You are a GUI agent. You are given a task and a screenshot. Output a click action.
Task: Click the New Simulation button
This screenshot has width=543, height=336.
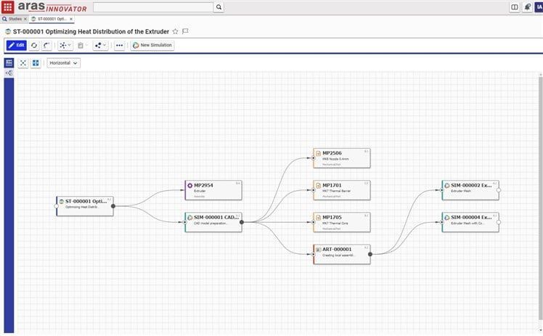(x=152, y=45)
